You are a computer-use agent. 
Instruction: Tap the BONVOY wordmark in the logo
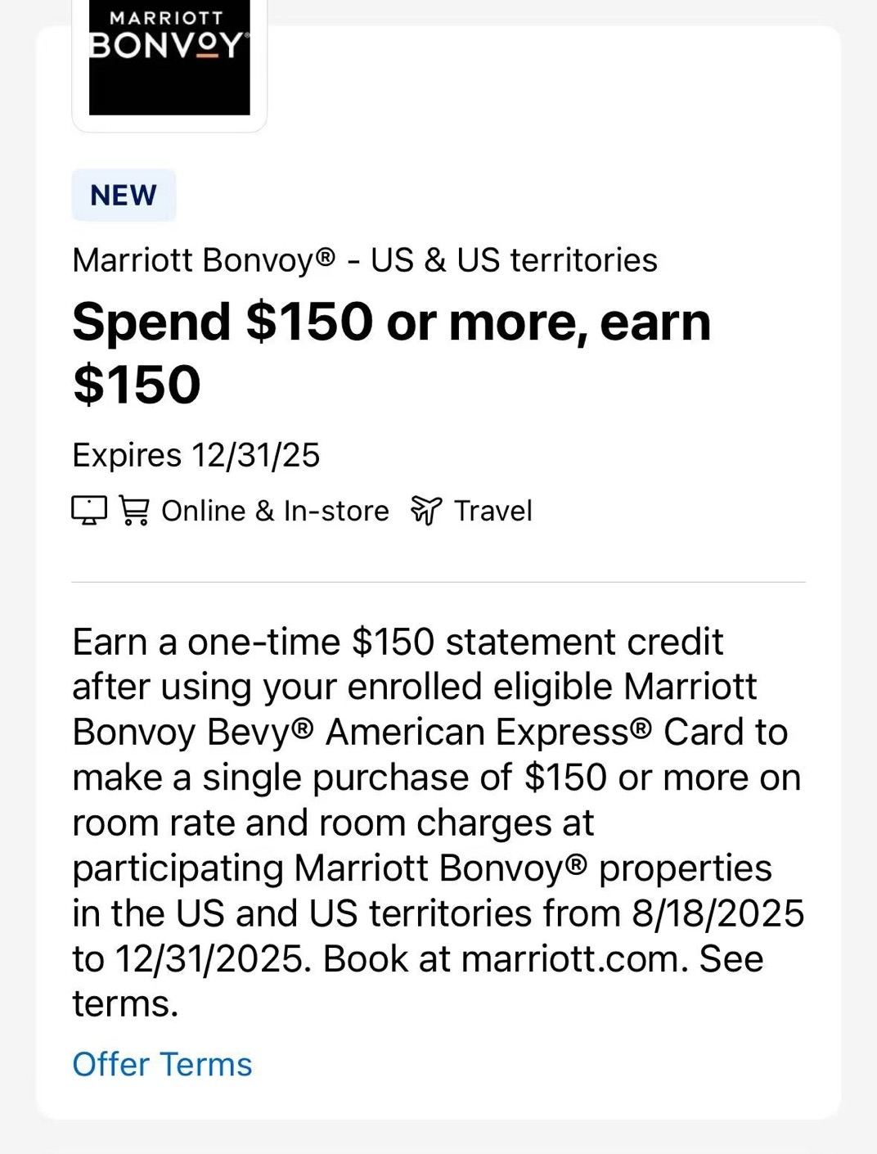pyautogui.click(x=169, y=46)
